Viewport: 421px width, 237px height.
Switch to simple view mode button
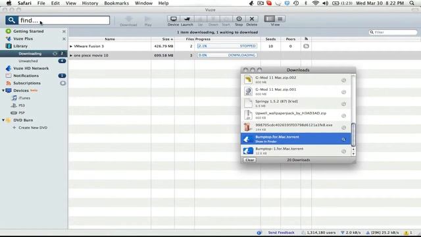[280, 19]
